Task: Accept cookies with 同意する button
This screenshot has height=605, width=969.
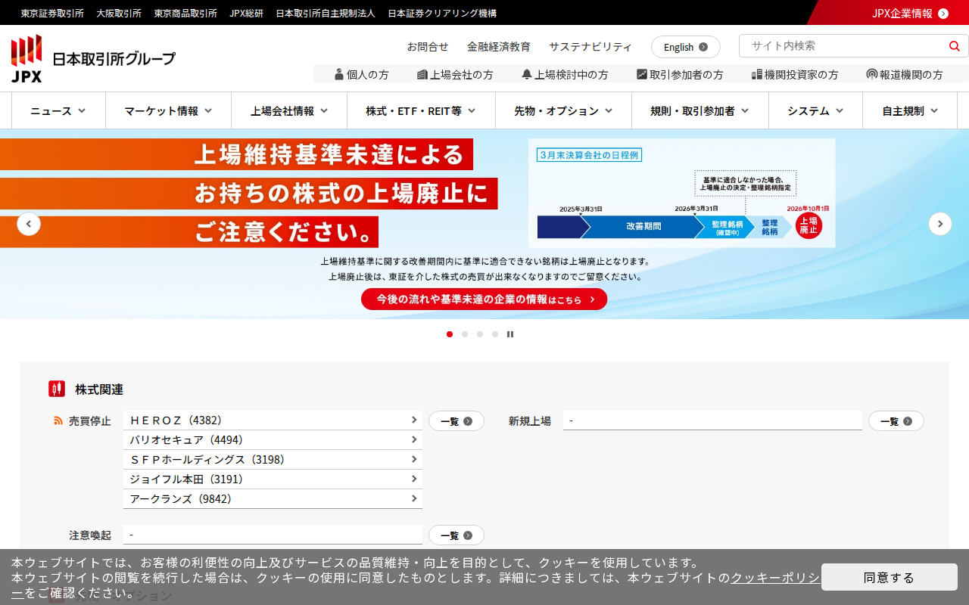Action: [890, 577]
